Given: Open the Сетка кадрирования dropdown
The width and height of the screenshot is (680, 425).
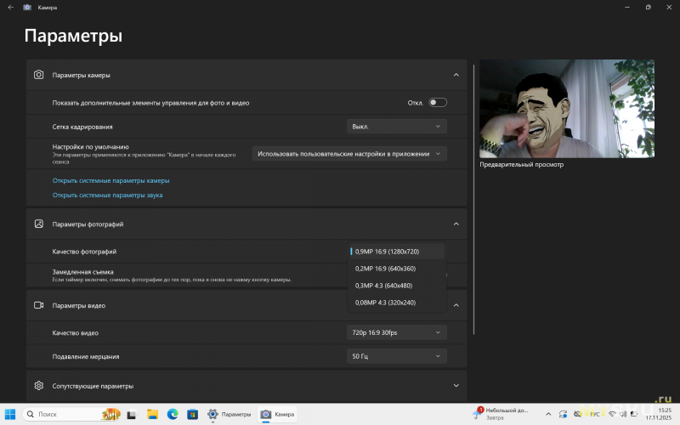Looking at the screenshot, I should click(x=396, y=127).
